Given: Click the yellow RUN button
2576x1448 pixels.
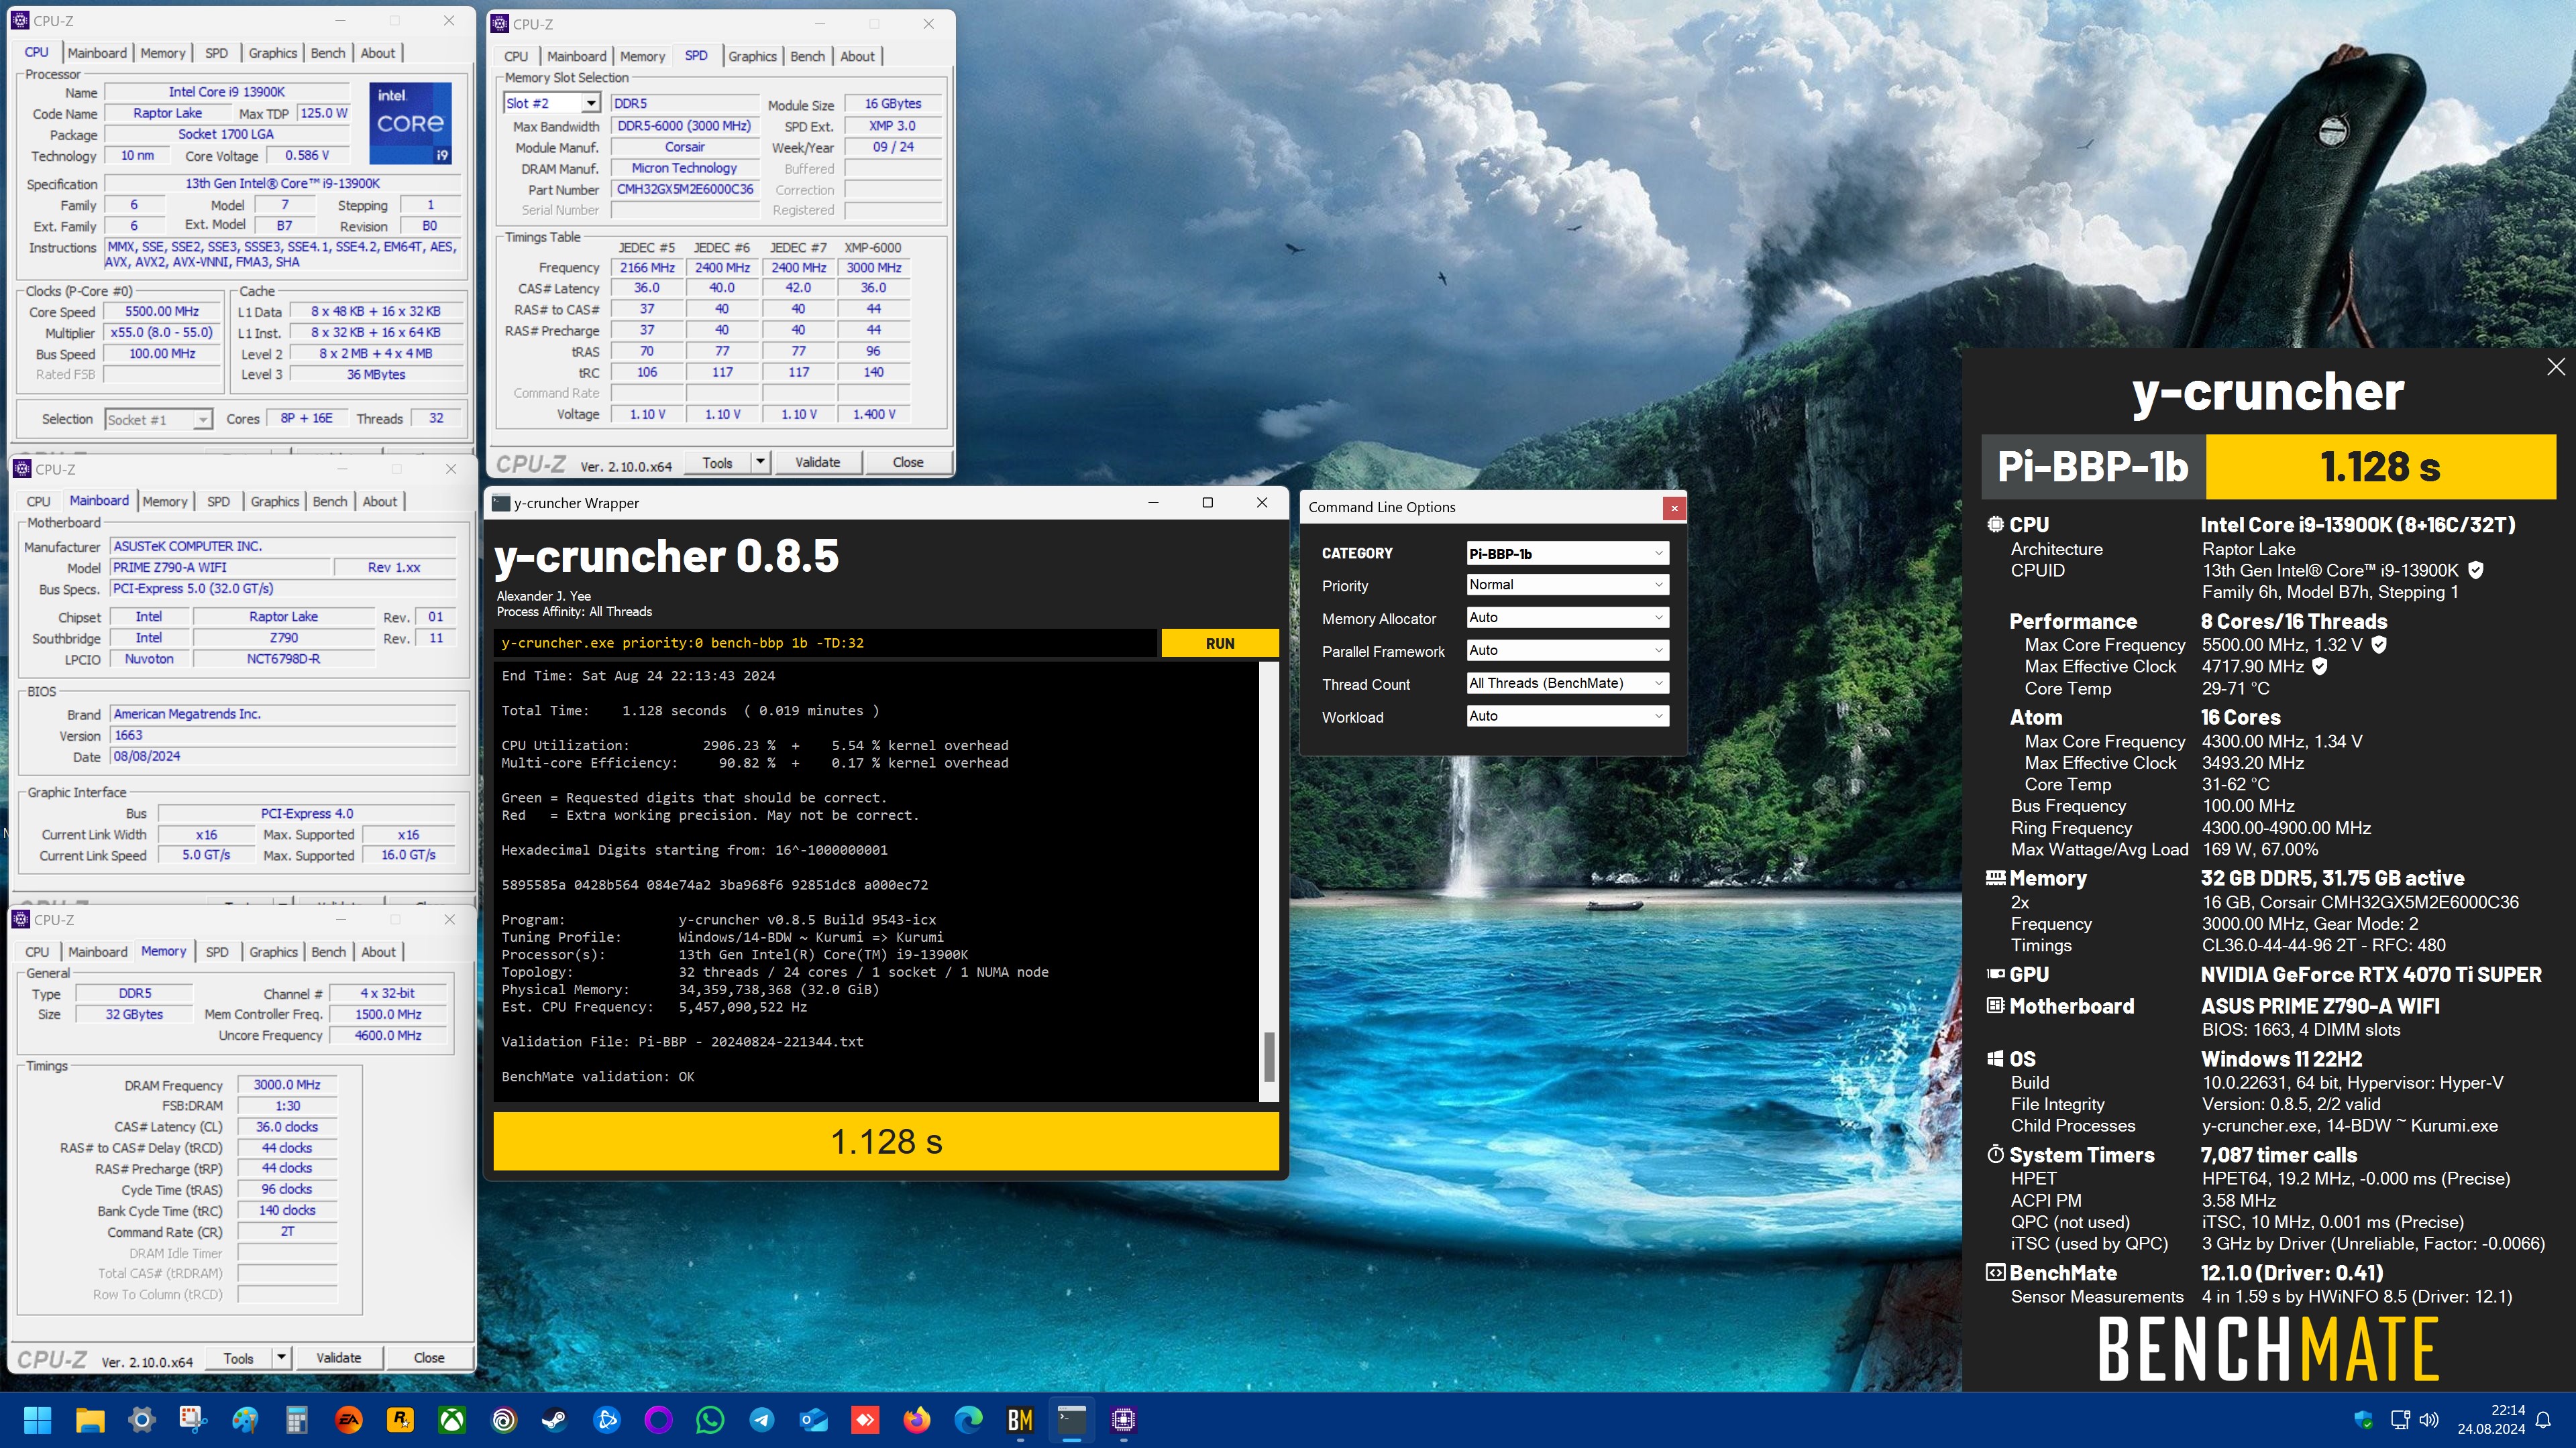Looking at the screenshot, I should (x=1220, y=644).
